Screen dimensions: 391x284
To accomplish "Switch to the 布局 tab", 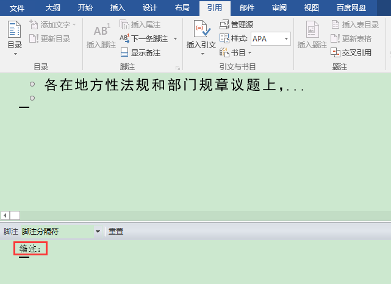I will [182, 8].
